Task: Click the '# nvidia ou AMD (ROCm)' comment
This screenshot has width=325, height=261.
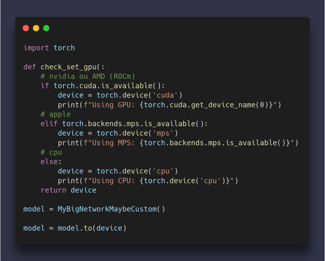Action: (x=88, y=76)
